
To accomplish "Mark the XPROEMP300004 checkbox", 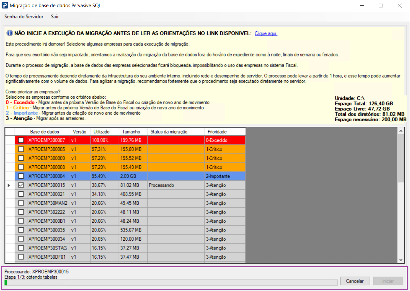I will pos(21,176).
